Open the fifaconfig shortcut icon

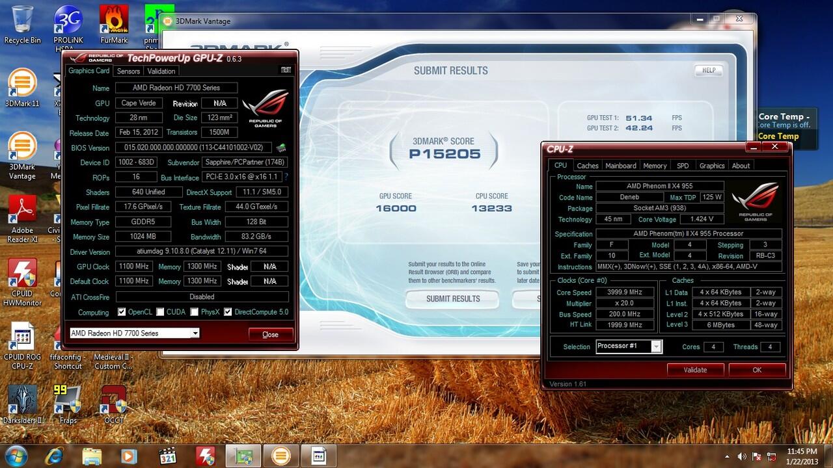point(68,346)
